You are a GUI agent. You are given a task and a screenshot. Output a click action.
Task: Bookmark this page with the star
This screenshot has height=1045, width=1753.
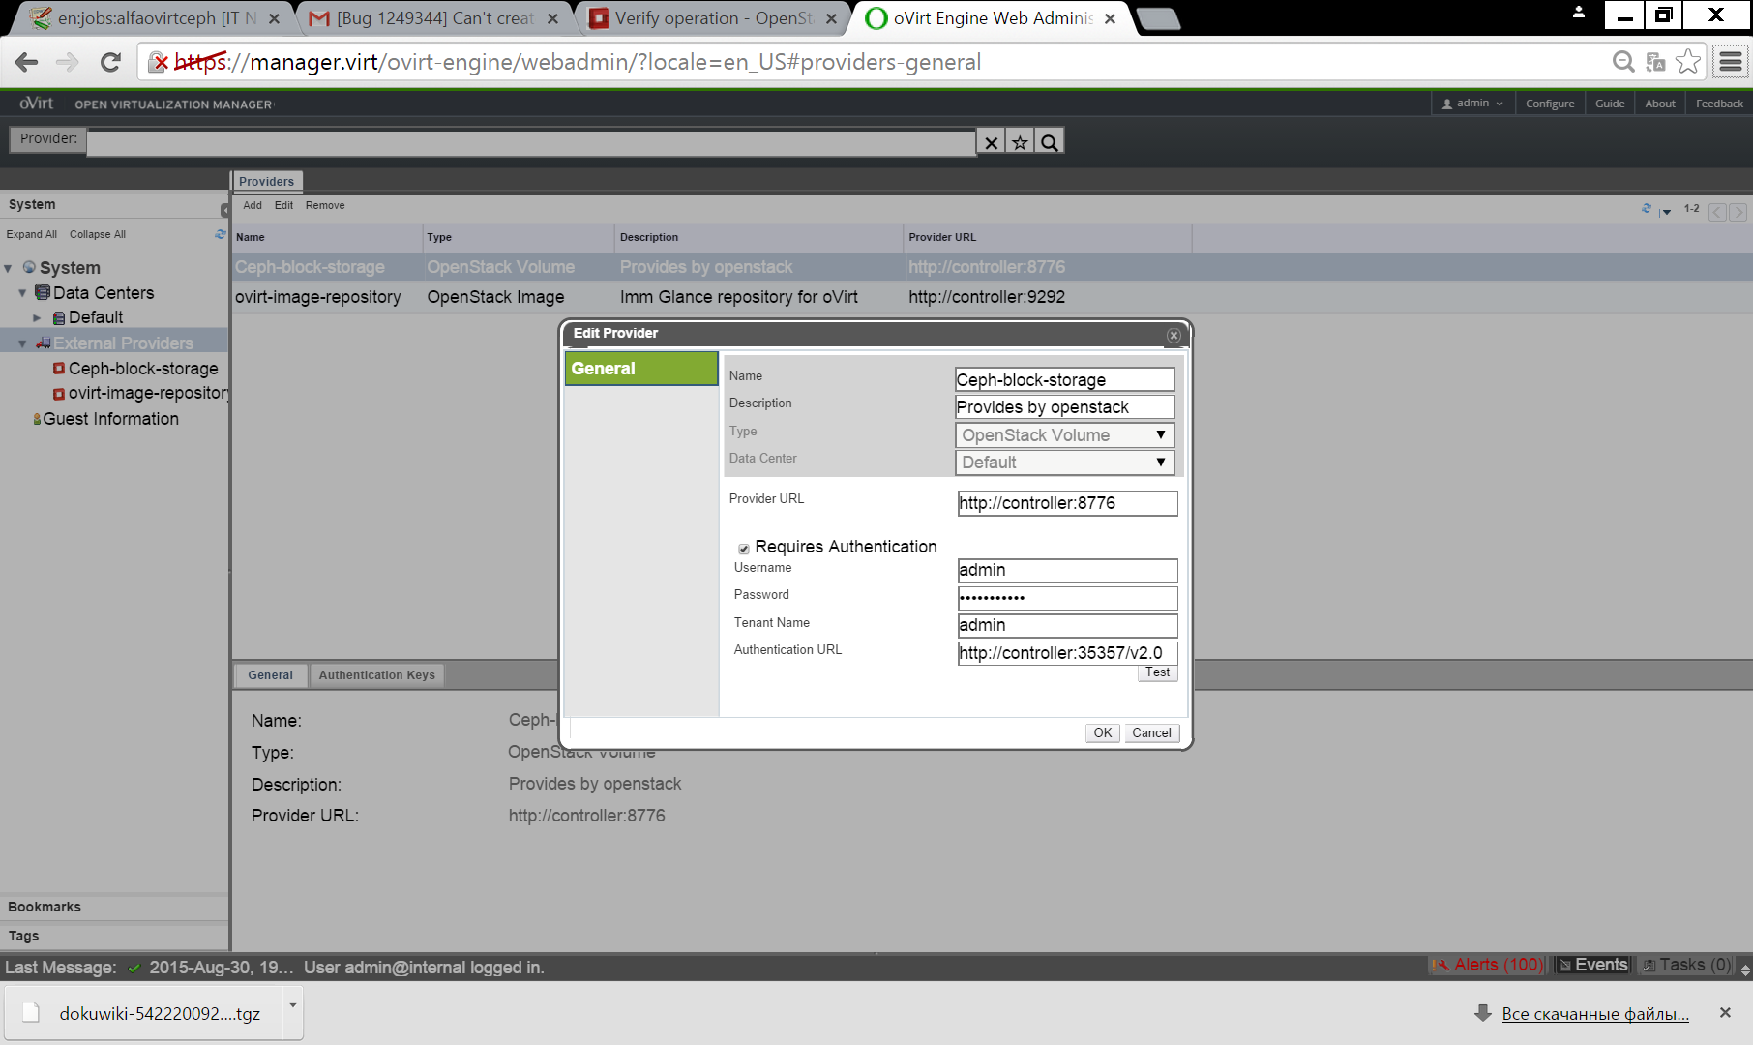[x=1688, y=62]
